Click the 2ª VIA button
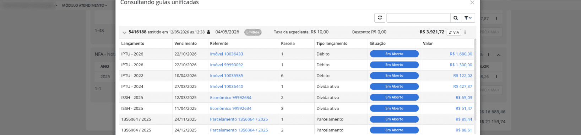581x135 pixels. pyautogui.click(x=454, y=32)
